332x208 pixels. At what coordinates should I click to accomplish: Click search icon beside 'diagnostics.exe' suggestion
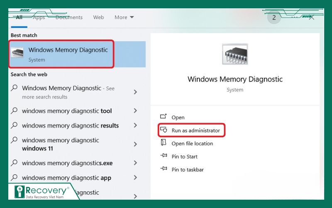14,163
